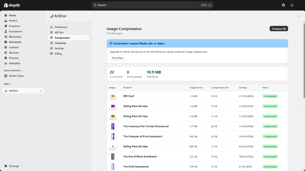Open the store icon near the bell

pyautogui.click(x=283, y=5)
